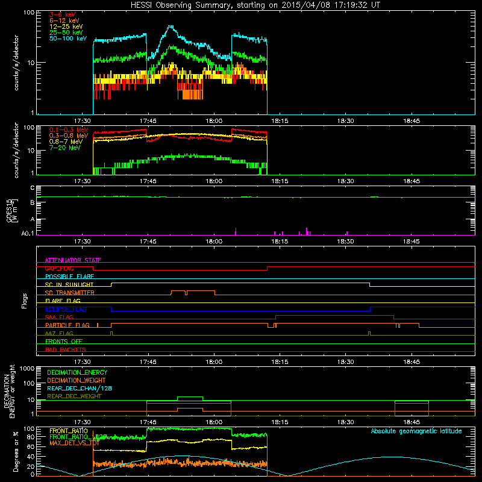482x482 pixels.
Task: Click the PARTICLE_FLAG label
Action: pyautogui.click(x=67, y=325)
